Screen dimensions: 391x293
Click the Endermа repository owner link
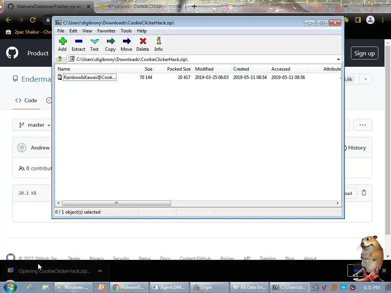36,79
